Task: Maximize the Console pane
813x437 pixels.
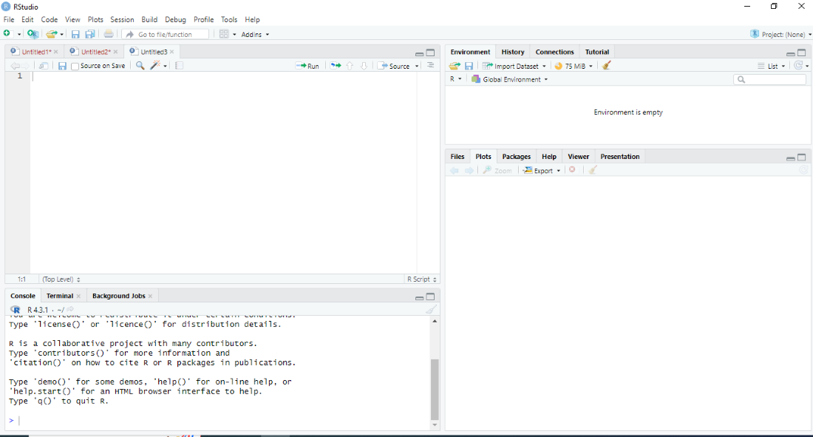Action: (x=430, y=297)
